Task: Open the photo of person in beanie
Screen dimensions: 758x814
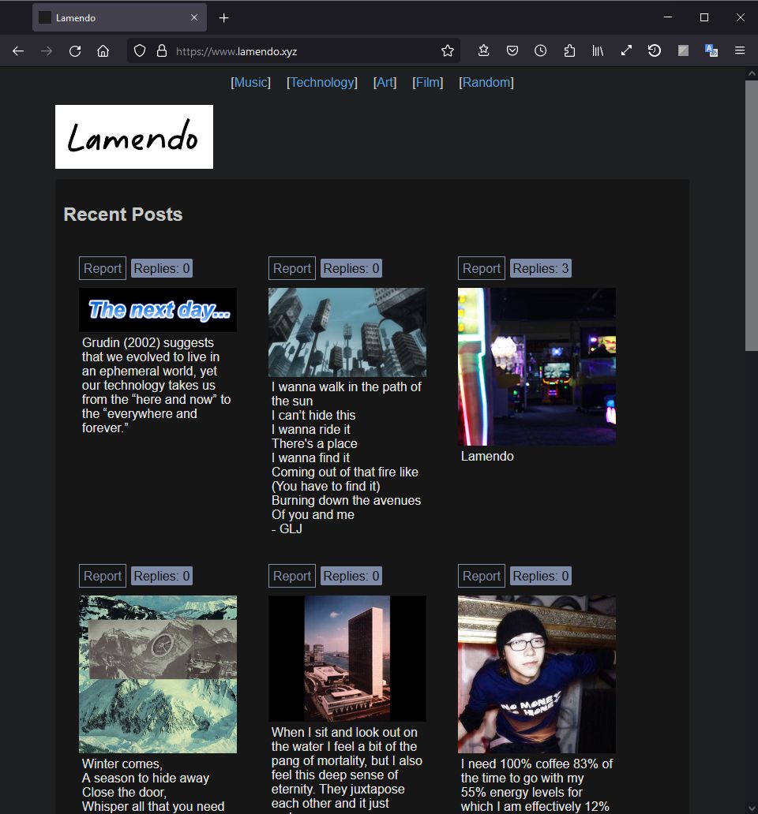Action: point(537,674)
